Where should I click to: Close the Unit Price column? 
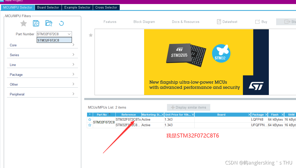[x=193, y=115]
